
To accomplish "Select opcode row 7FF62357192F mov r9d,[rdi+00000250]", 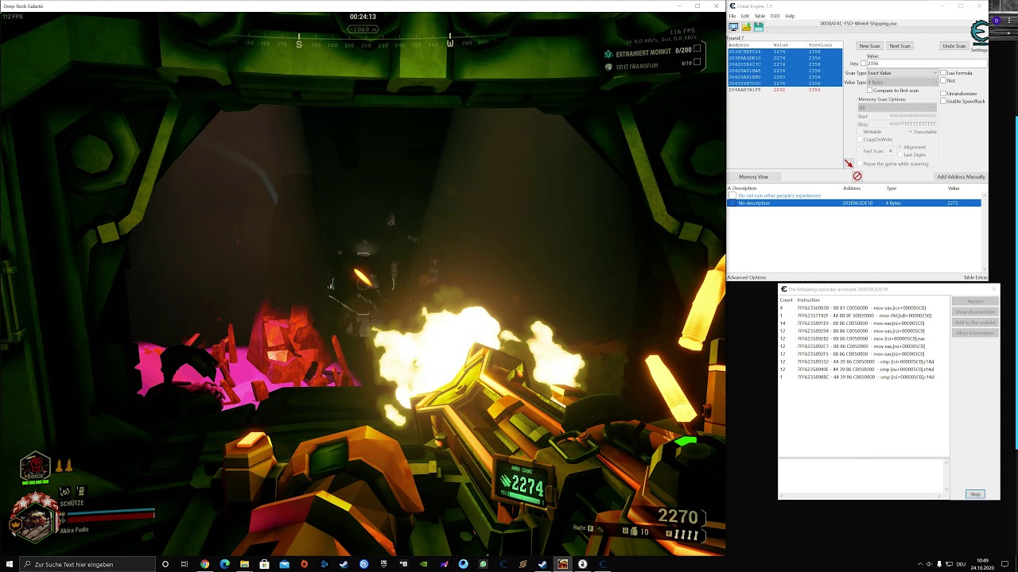I will [x=864, y=315].
